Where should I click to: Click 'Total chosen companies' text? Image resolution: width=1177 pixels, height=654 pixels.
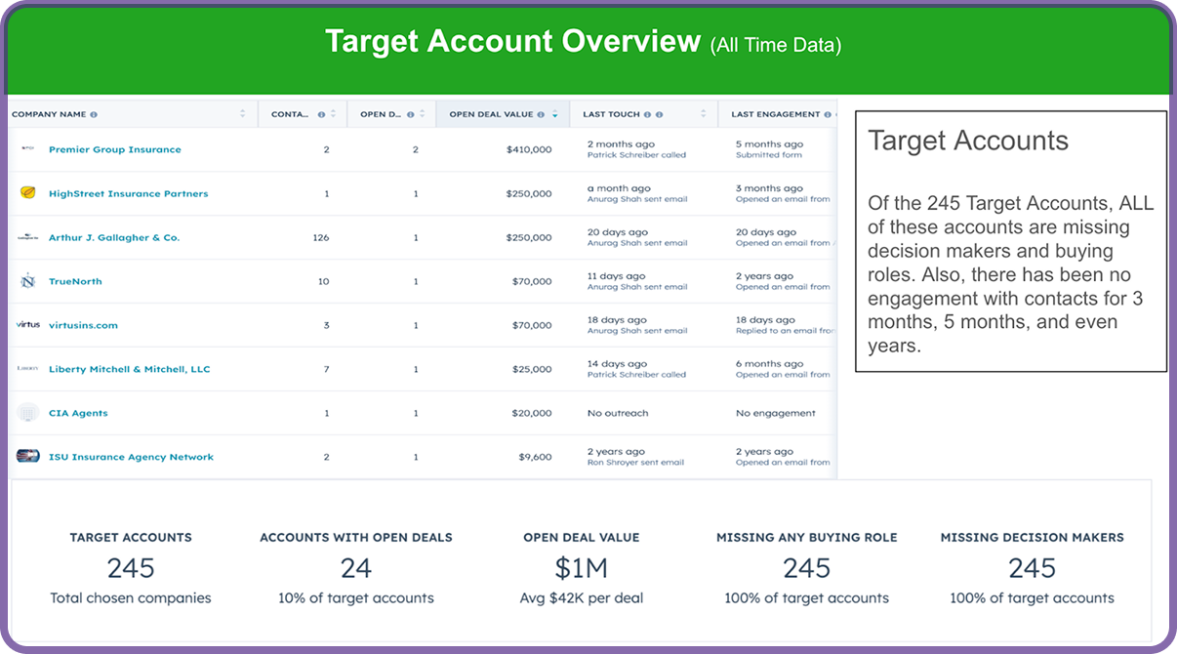coord(131,598)
